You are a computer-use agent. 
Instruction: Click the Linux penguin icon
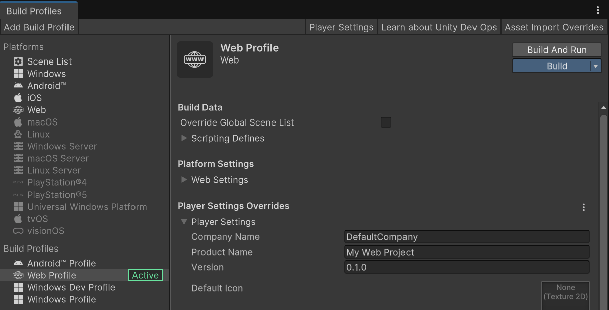coord(18,134)
